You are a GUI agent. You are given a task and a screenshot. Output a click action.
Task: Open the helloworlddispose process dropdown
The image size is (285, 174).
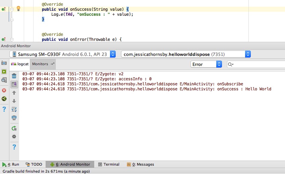point(186,54)
